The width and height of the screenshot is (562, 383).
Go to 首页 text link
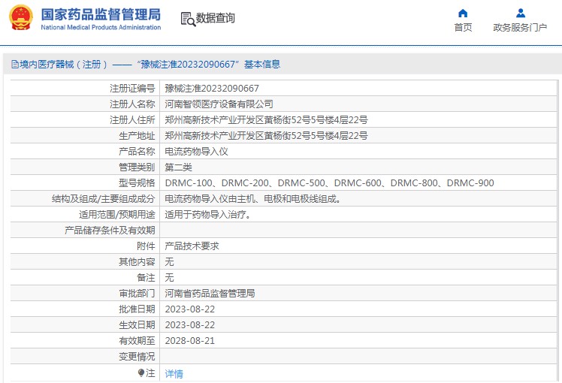click(x=463, y=28)
